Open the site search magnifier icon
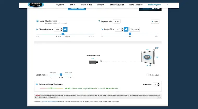The height and width of the screenshot is (109, 198). tap(168, 5)
